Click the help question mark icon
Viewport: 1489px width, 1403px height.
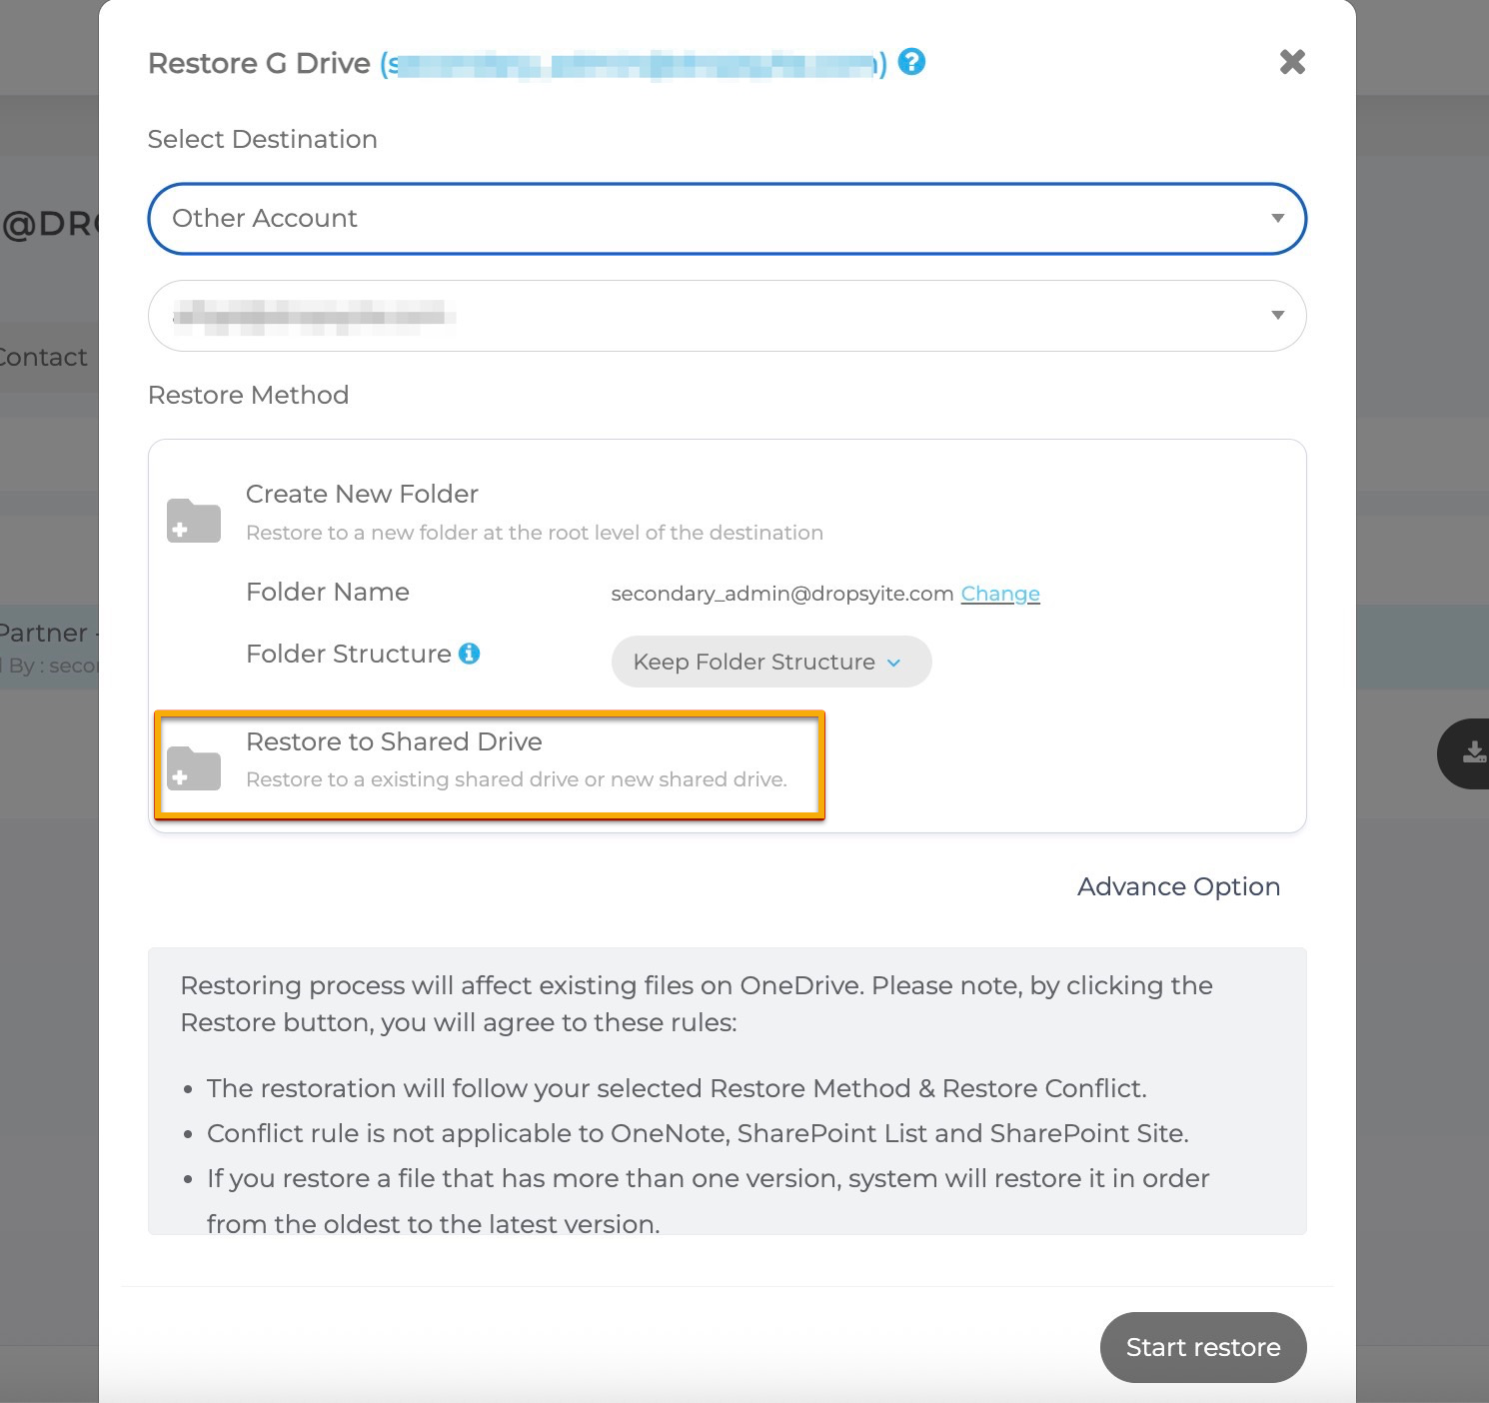911,62
